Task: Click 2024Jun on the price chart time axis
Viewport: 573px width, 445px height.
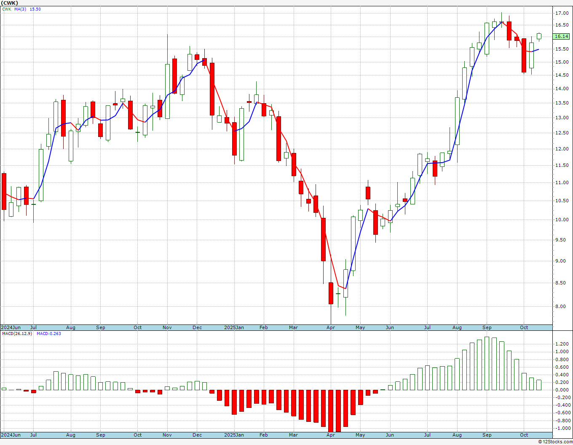Action: 11,327
